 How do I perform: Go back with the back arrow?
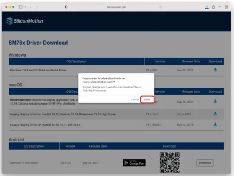31,7
